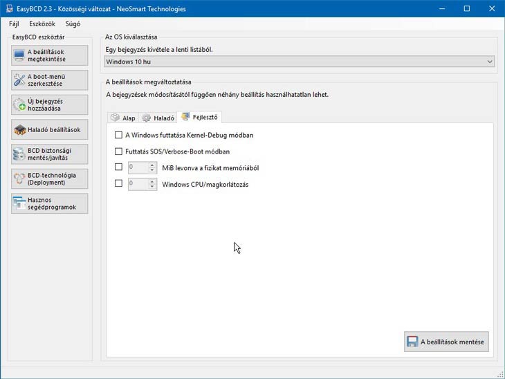Open the Fájl menu
This screenshot has height=379, width=505.
(x=14, y=24)
